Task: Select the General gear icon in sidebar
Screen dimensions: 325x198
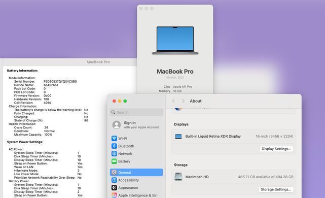Action: click(x=114, y=172)
